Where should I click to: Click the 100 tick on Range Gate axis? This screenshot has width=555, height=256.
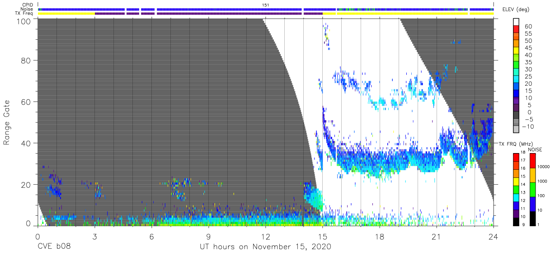pos(24,21)
